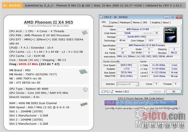Image resolution: width=188 pixels, height=132 pixels.
Task: Open the CPU-Z Forum Banner link
Action: tap(141, 98)
